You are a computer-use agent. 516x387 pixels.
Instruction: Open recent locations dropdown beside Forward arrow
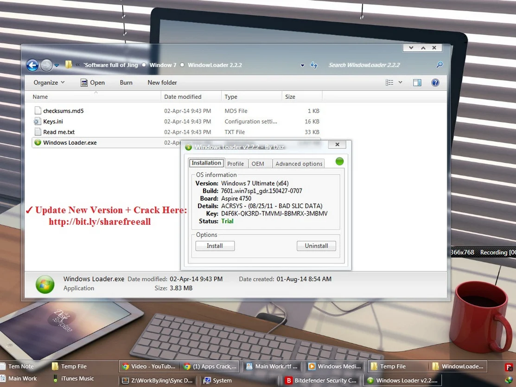coord(57,65)
